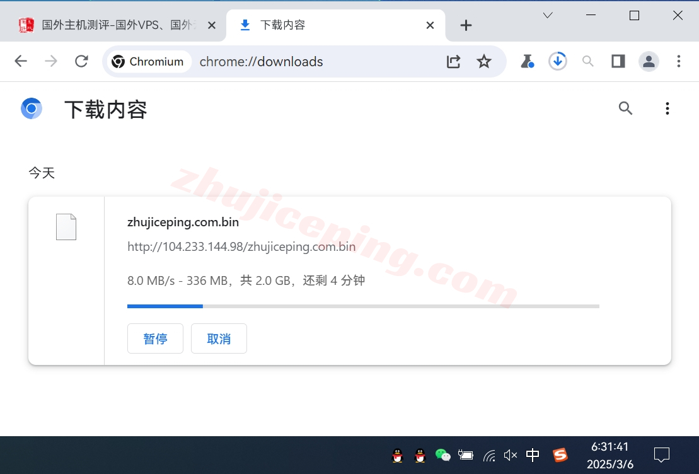
Task: Open the http://104.233.144.98 download URL link
Action: pyautogui.click(x=241, y=246)
